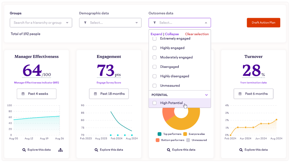The width and height of the screenshot is (290, 162).
Task: Click the Unmeasured legend swatch
Action: click(188, 140)
